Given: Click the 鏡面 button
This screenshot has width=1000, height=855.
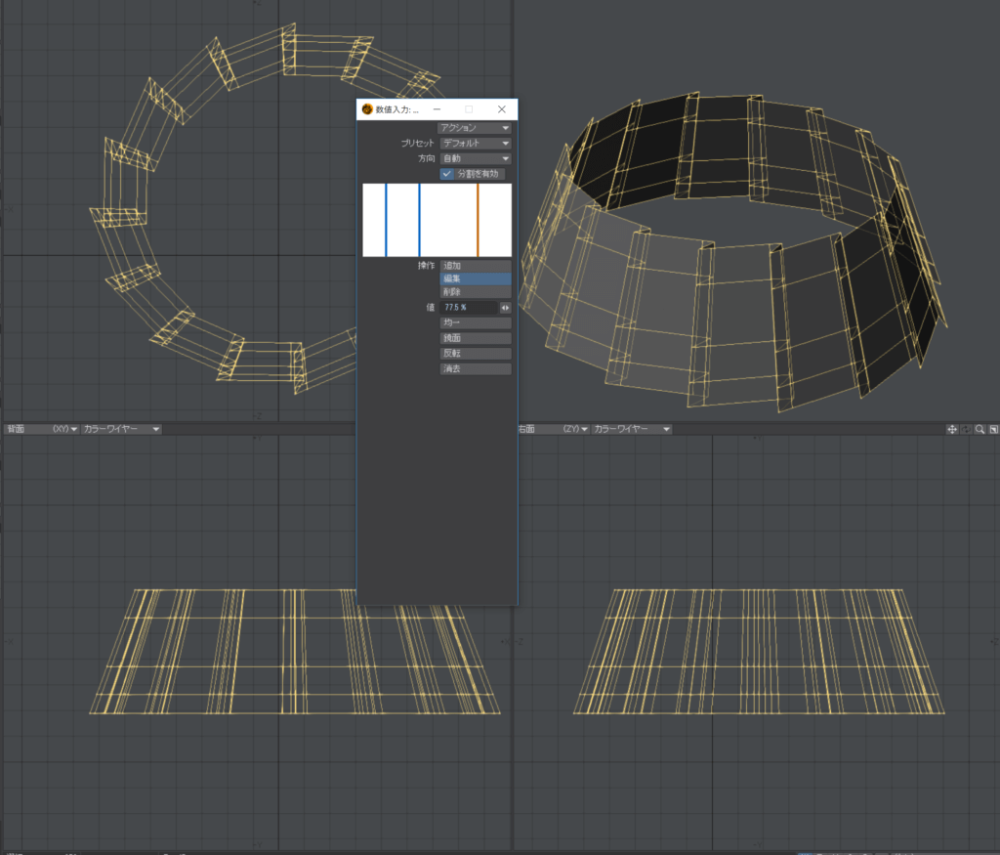Looking at the screenshot, I should click(x=476, y=338).
